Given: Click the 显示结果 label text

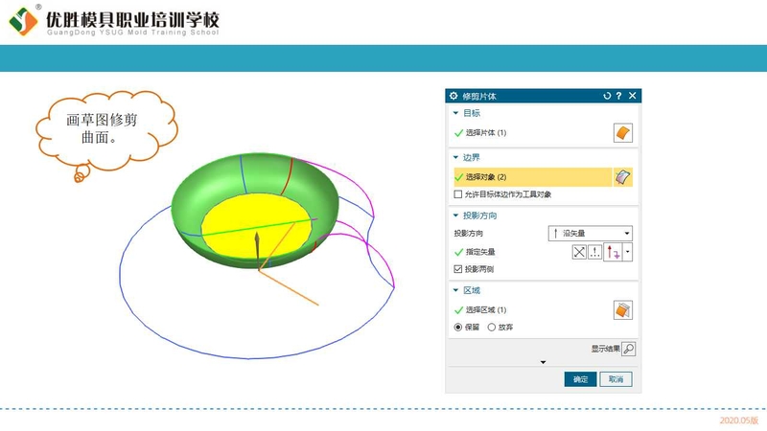Looking at the screenshot, I should 606,349.
